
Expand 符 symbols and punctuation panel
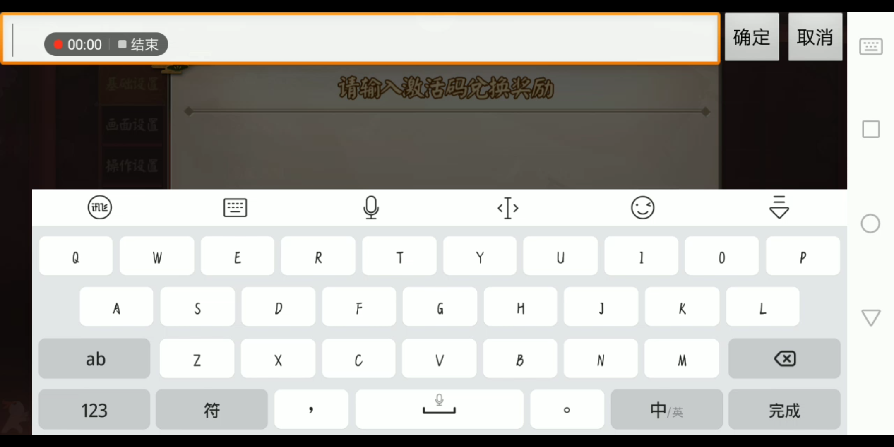pos(212,409)
